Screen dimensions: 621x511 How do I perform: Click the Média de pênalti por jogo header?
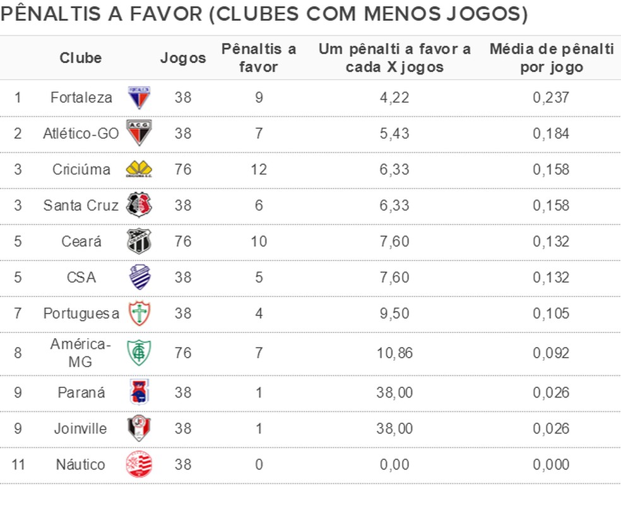click(552, 58)
